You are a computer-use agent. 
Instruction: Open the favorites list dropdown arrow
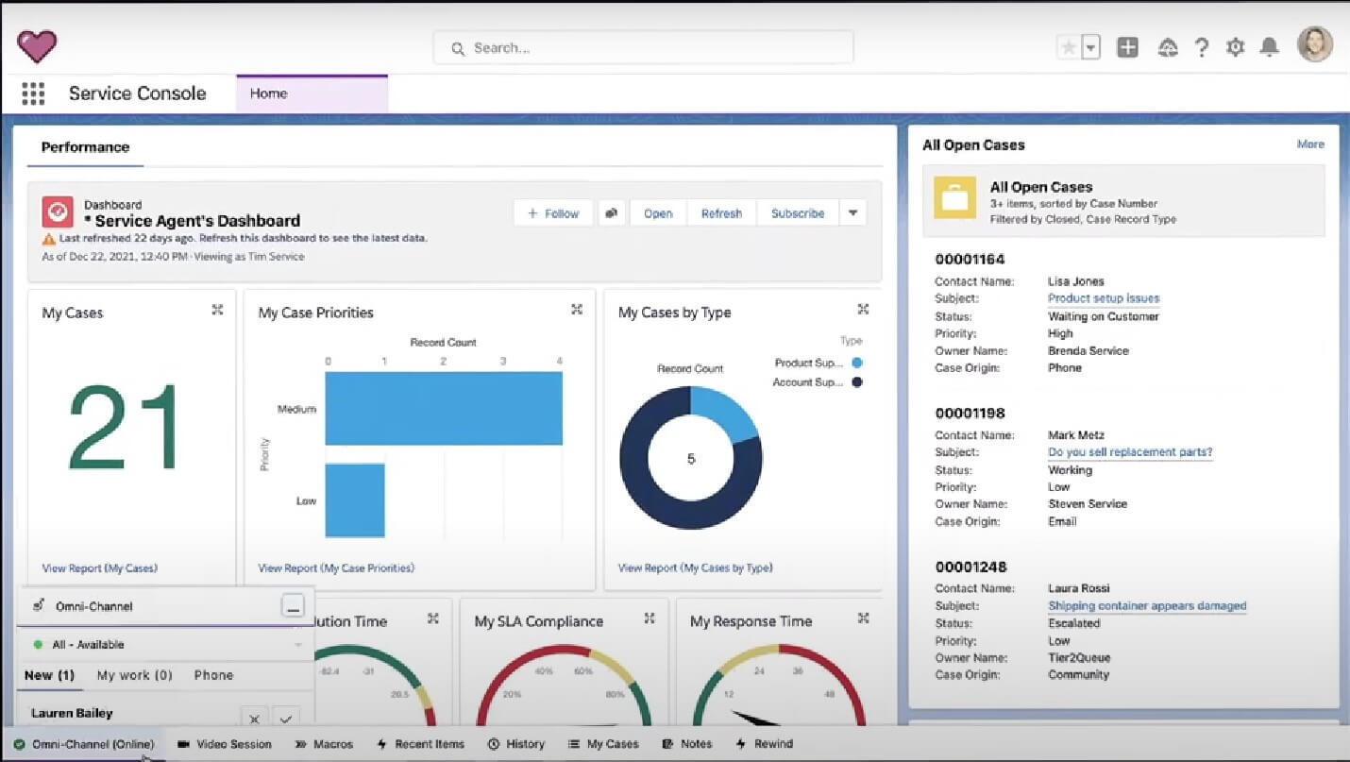[x=1090, y=47]
